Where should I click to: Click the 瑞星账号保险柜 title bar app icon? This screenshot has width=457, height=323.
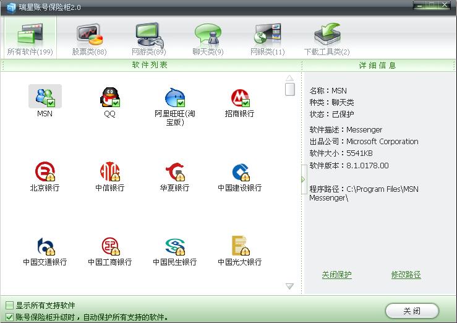pyautogui.click(x=11, y=7)
